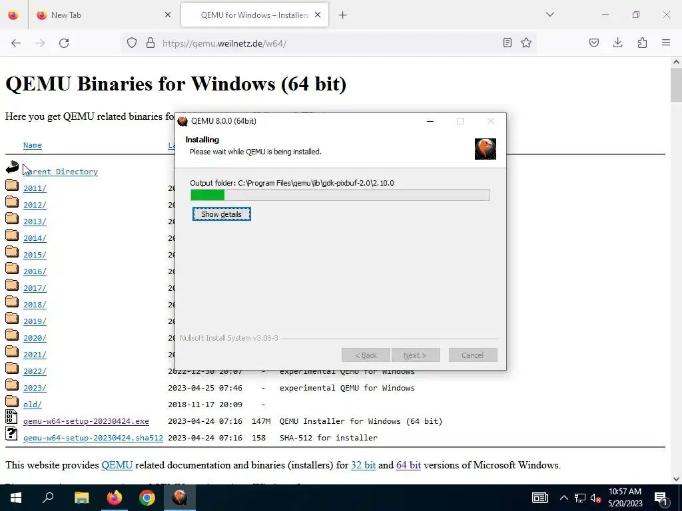The image size is (682, 511).
Task: Follow the QEMU link in footer text
Action: [x=117, y=465]
